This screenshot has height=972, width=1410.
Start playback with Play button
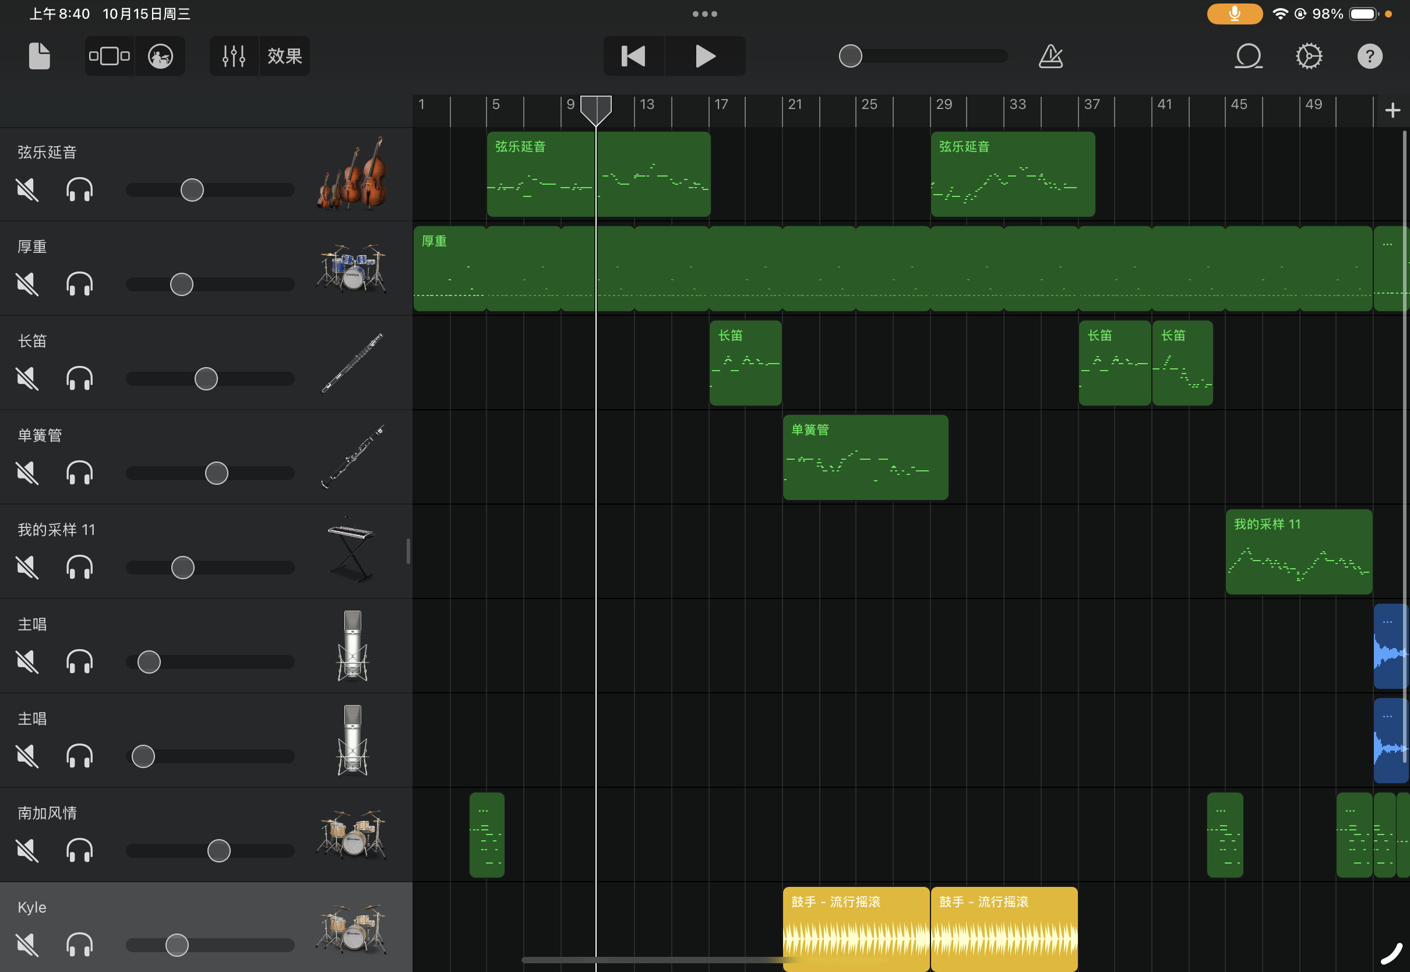click(705, 56)
